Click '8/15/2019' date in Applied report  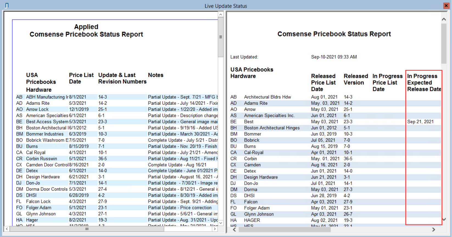pyautogui.click(x=79, y=146)
